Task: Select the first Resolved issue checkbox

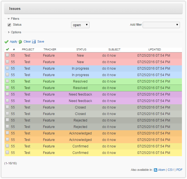Action: (7, 81)
